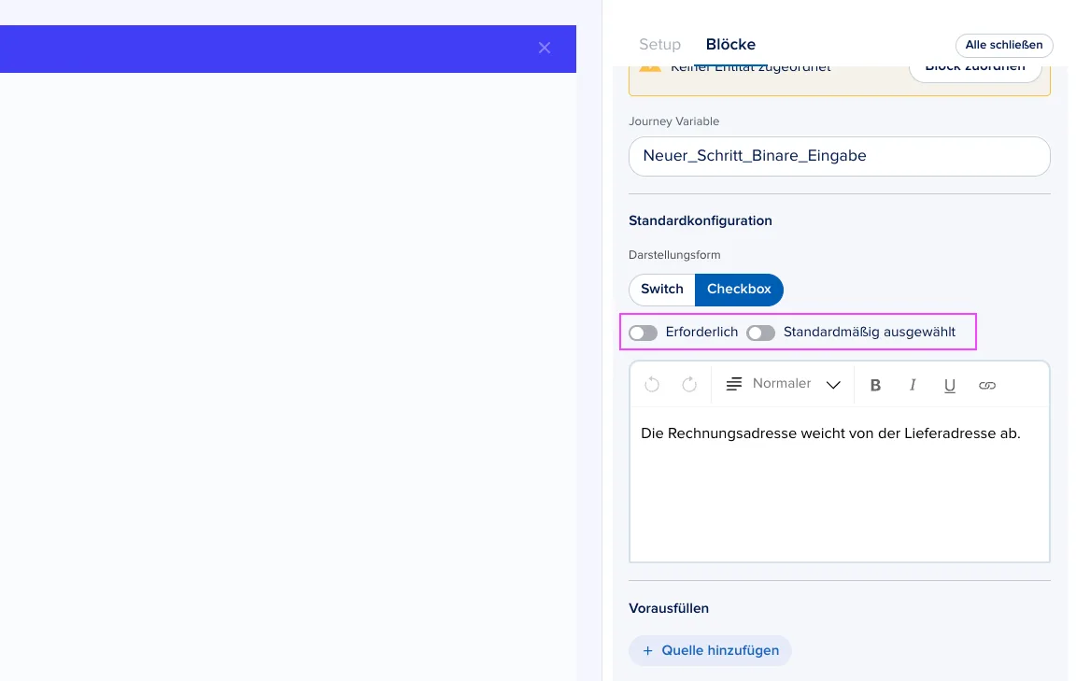Viewport: 1076px width, 681px height.
Task: Select Checkbox as Darstellungsform
Action: pyautogui.click(x=739, y=289)
